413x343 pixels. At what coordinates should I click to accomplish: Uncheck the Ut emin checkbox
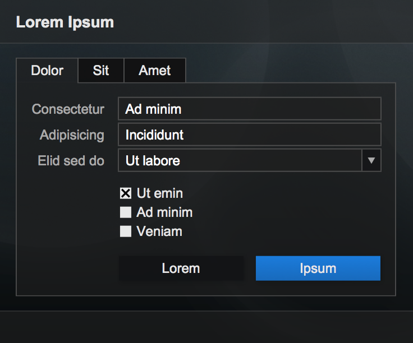126,193
